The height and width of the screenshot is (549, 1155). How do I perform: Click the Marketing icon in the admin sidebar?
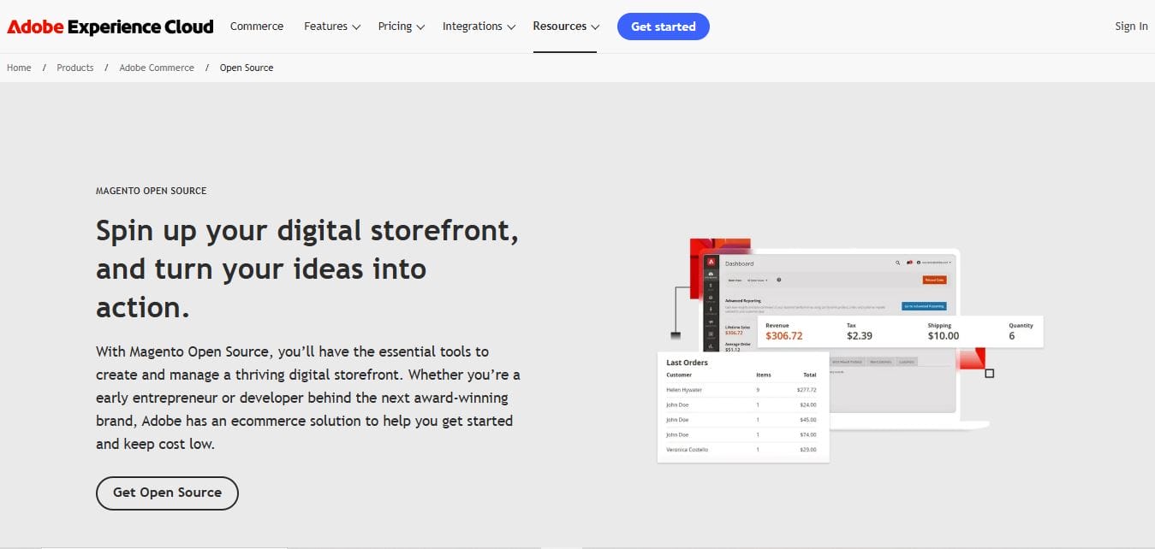711,322
